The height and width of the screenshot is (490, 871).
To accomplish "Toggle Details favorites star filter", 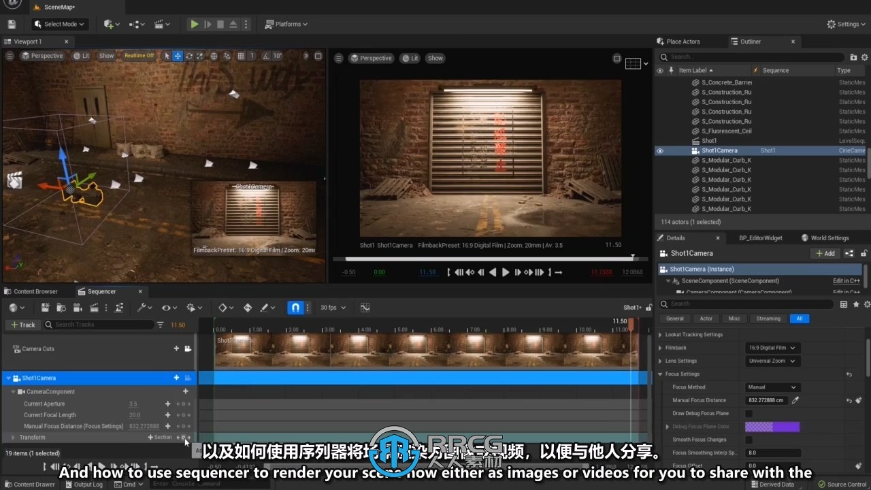I will [x=856, y=304].
